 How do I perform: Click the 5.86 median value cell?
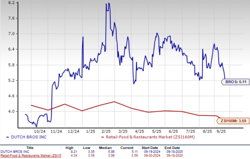pos(111,152)
